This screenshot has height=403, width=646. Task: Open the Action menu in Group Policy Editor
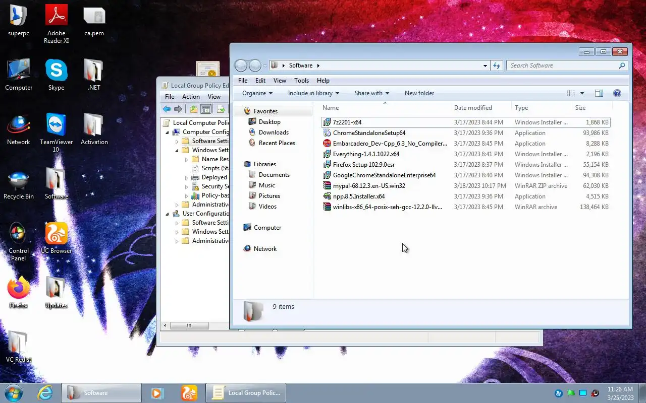(x=191, y=97)
